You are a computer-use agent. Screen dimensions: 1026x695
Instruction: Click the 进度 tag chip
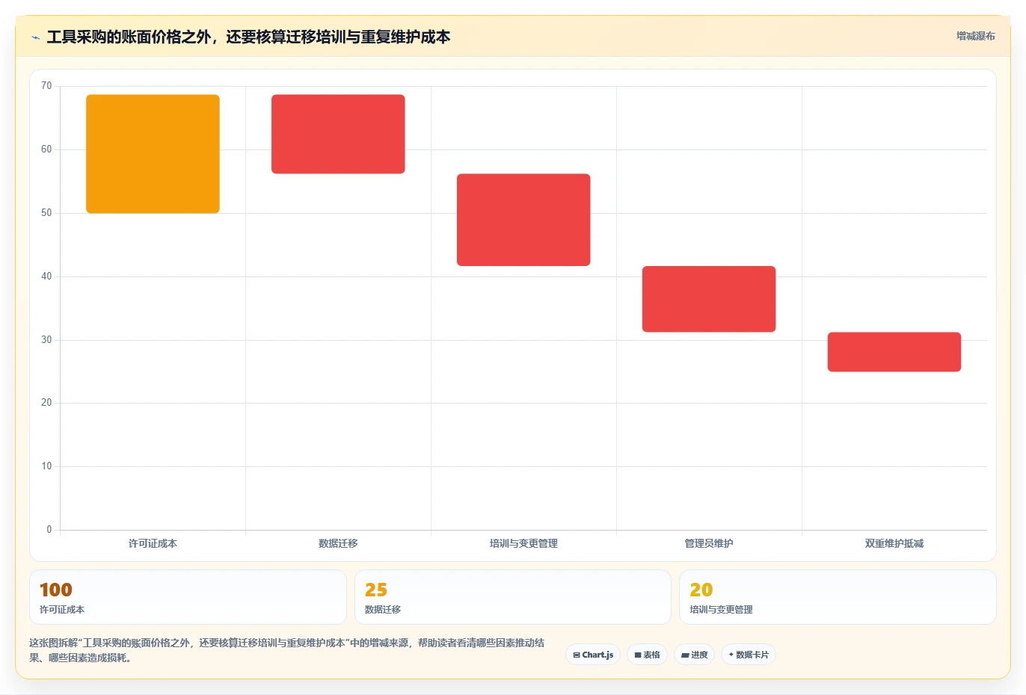pos(694,655)
